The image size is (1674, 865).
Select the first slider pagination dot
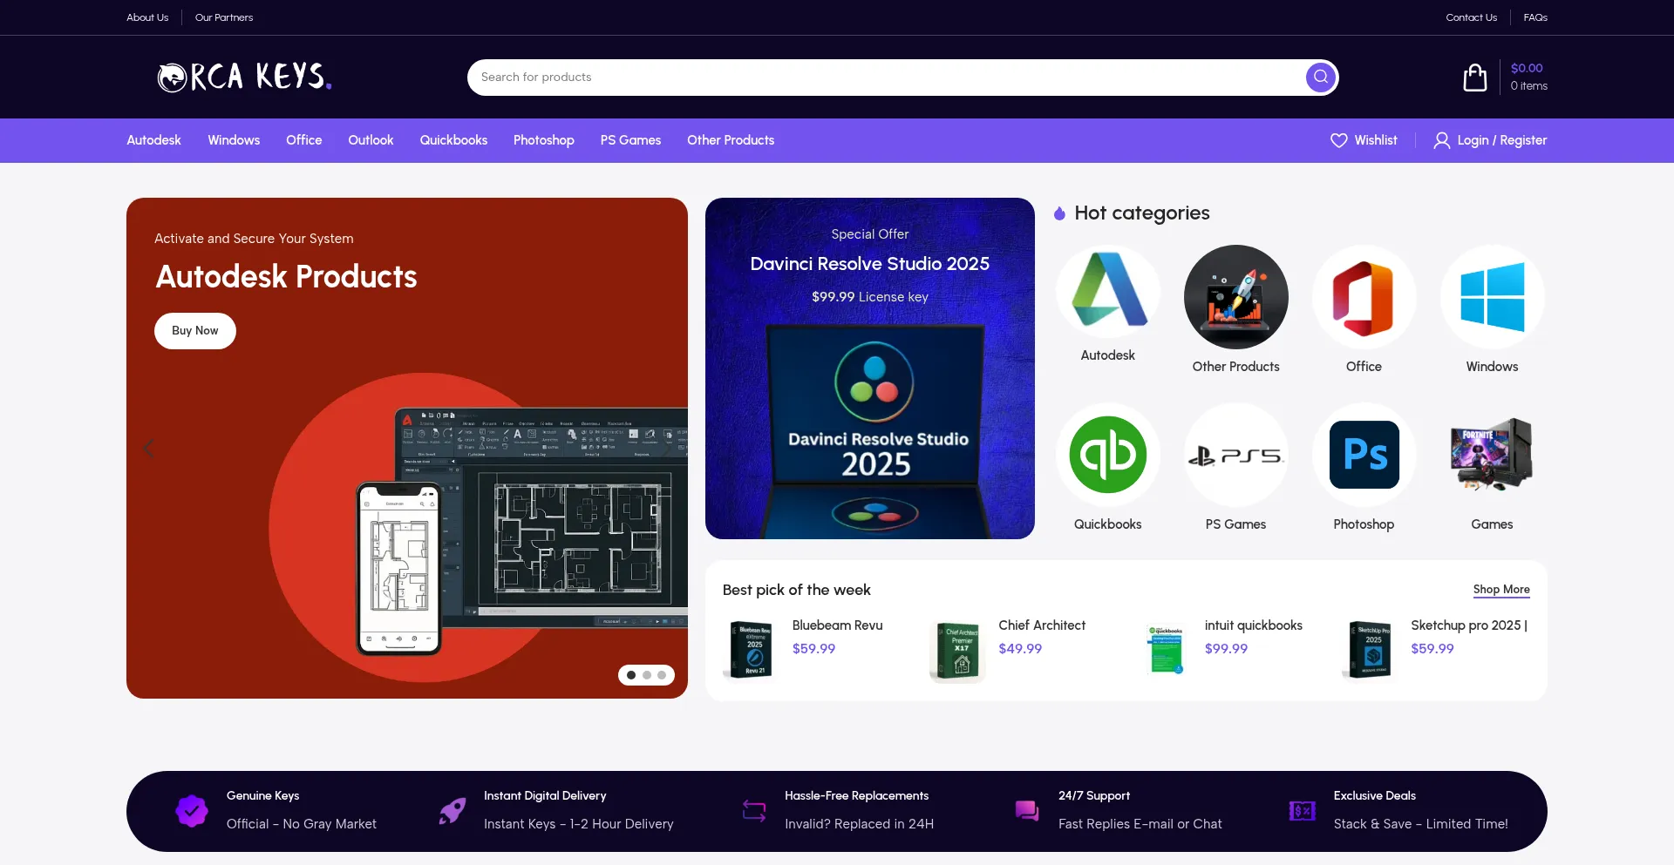pos(631,675)
